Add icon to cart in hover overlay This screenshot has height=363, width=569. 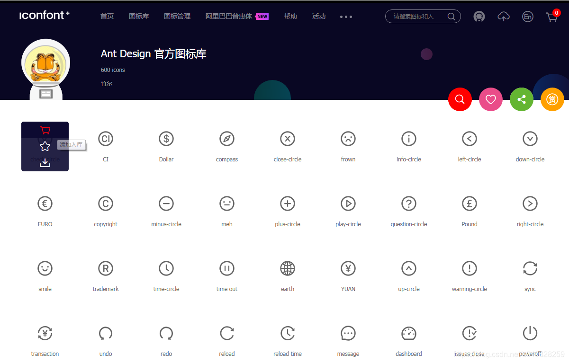point(45,130)
